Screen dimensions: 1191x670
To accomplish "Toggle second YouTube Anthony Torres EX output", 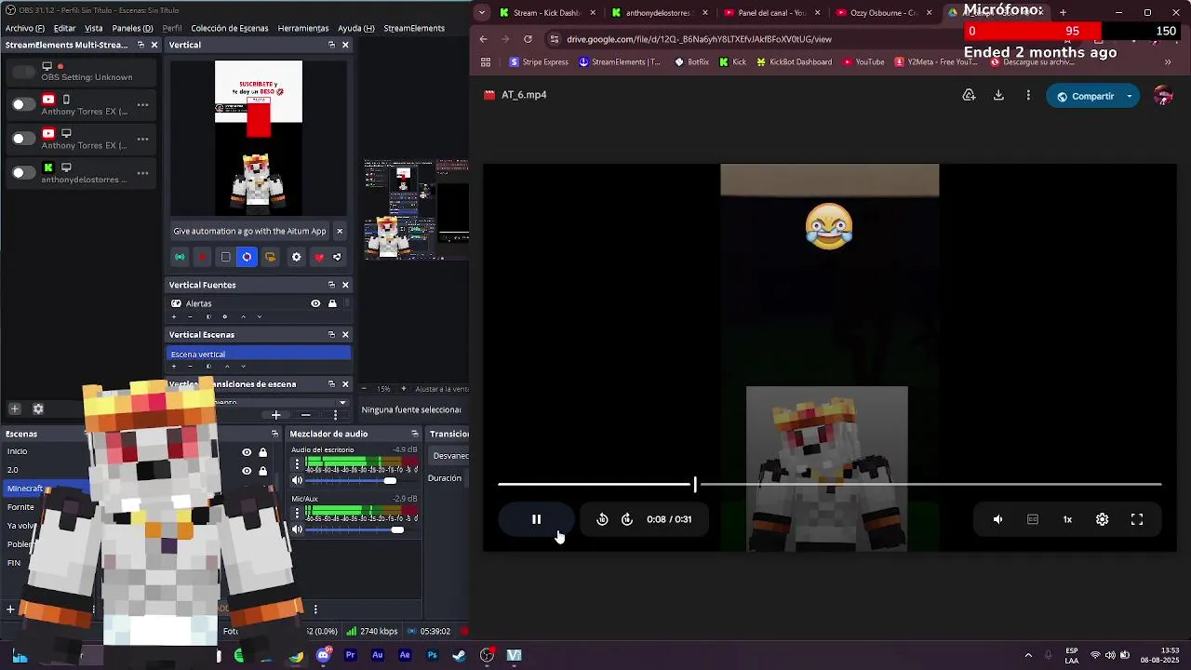I will 23,139.
